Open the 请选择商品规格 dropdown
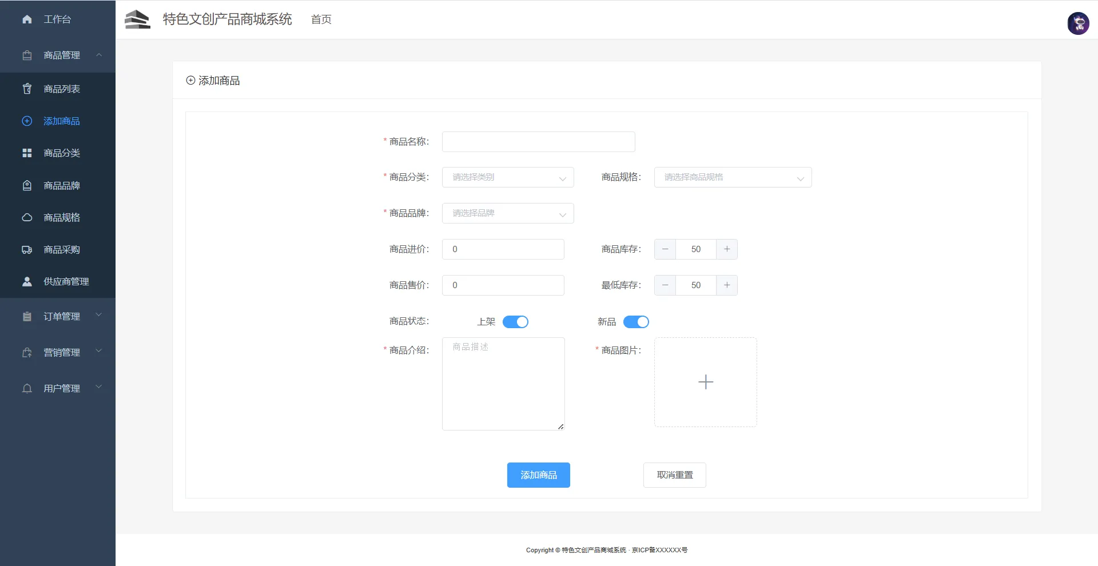This screenshot has width=1098, height=566. click(x=733, y=177)
